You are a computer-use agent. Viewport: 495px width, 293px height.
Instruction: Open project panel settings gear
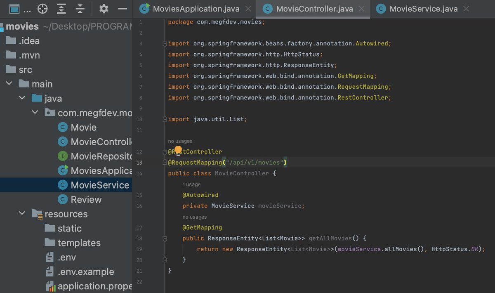tap(104, 8)
